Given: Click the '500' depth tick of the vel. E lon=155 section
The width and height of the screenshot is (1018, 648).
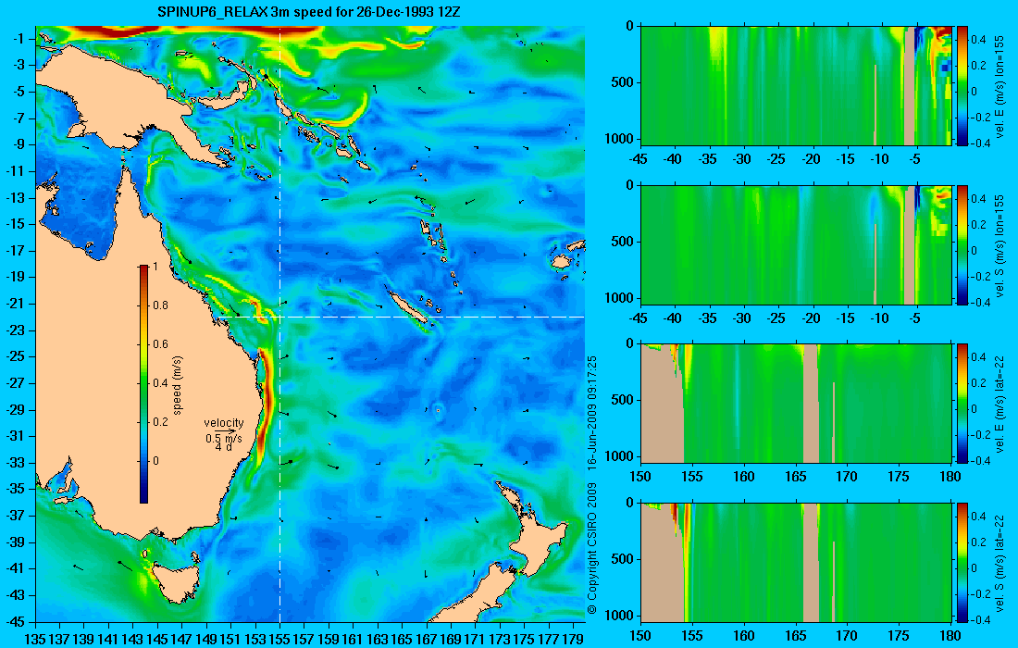Looking at the screenshot, I should [623, 82].
